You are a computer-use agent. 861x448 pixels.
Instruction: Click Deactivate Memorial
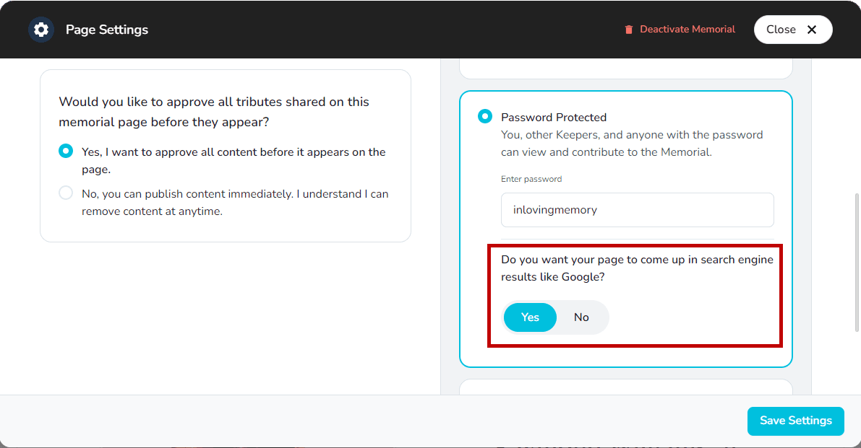pyautogui.click(x=686, y=29)
